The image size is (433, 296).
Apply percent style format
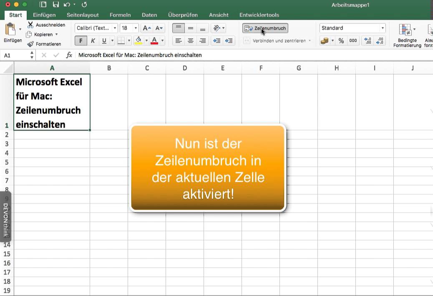[341, 41]
